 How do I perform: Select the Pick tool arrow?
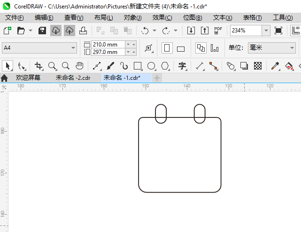[8, 66]
